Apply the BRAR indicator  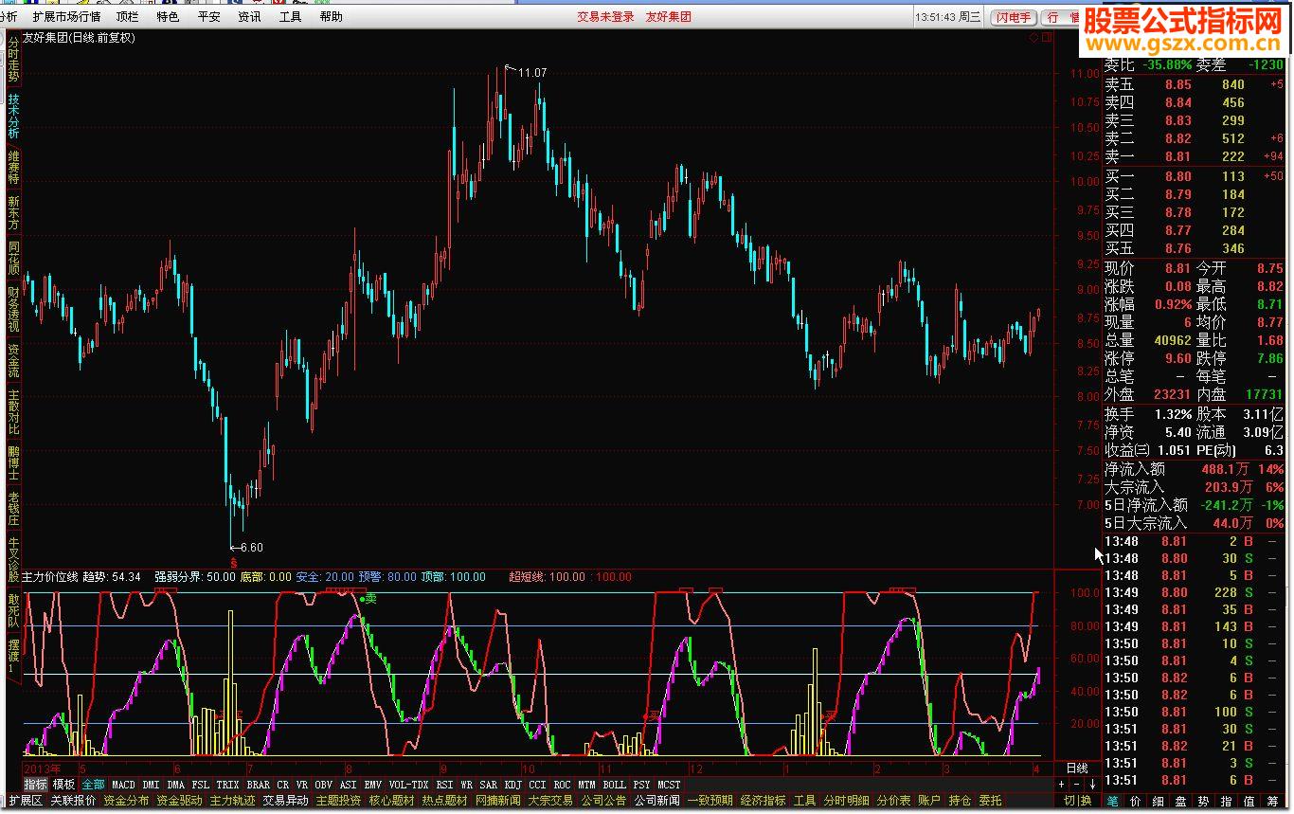(258, 785)
